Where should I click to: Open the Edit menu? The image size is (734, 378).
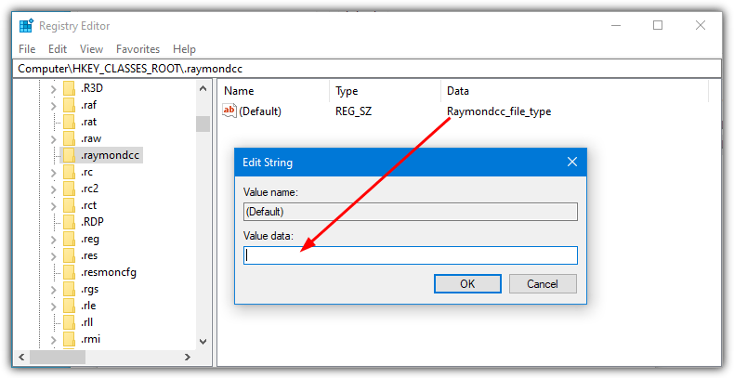click(x=58, y=48)
